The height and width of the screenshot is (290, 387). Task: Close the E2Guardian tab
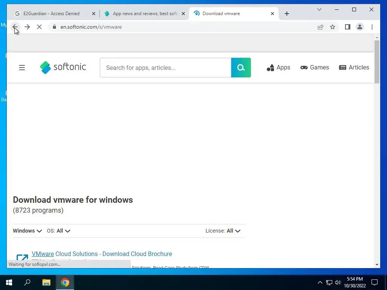coord(94,14)
